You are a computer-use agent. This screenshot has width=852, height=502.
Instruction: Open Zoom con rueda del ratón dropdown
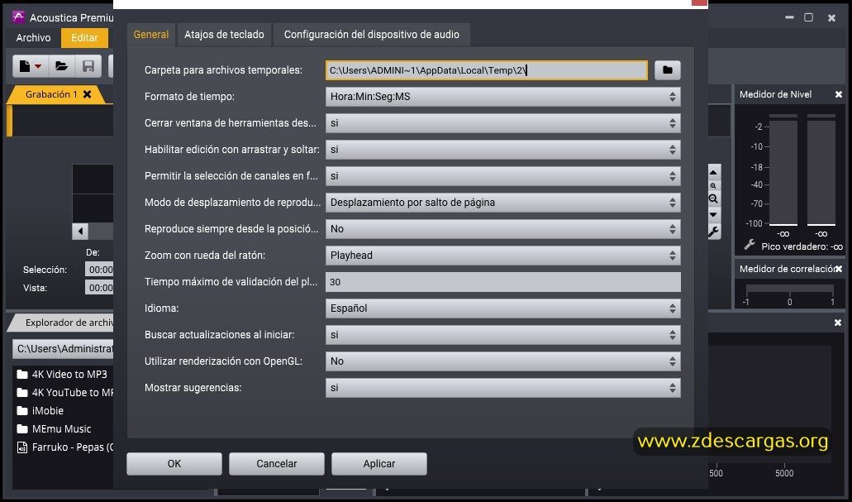502,255
